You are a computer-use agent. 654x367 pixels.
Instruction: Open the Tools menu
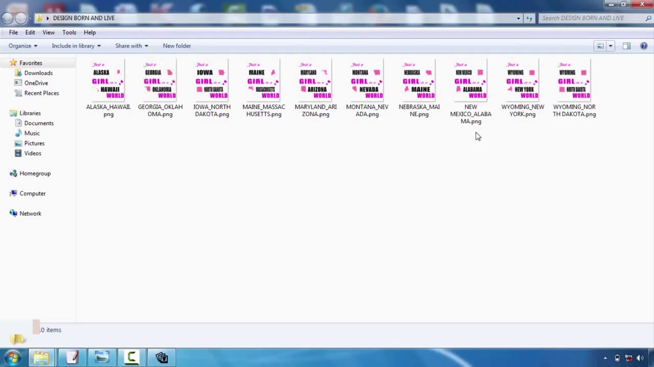pyautogui.click(x=69, y=33)
